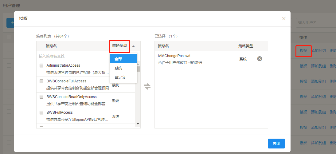This screenshot has width=336, height=154.
Task: Click 授权 link in the last row
Action: pyautogui.click(x=303, y=143)
